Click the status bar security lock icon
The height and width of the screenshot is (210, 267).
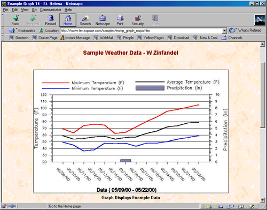pos(4,206)
